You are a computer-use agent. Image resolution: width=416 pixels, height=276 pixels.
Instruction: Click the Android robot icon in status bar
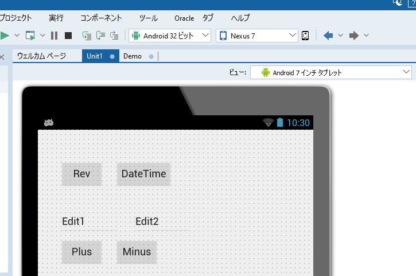click(49, 123)
